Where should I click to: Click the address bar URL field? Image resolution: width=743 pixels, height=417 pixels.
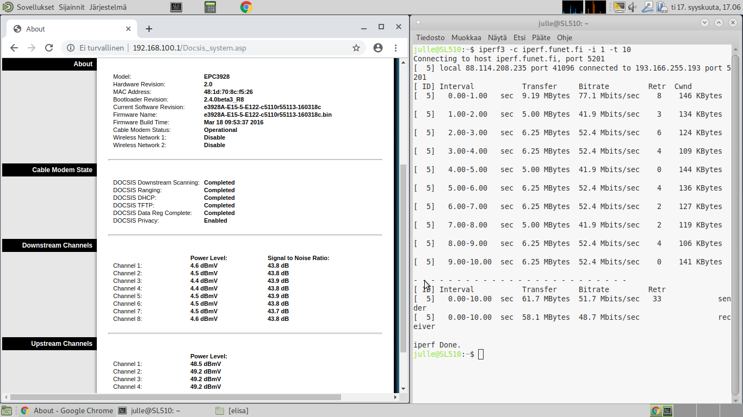(218, 48)
